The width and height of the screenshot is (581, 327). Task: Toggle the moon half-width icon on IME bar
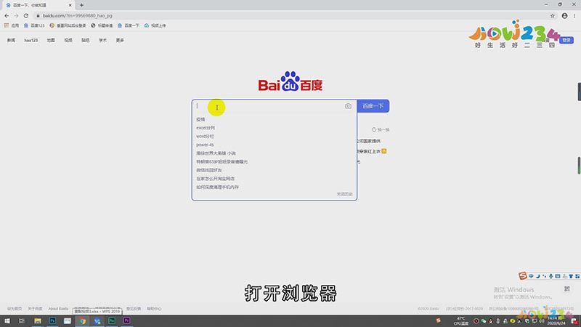point(537,276)
